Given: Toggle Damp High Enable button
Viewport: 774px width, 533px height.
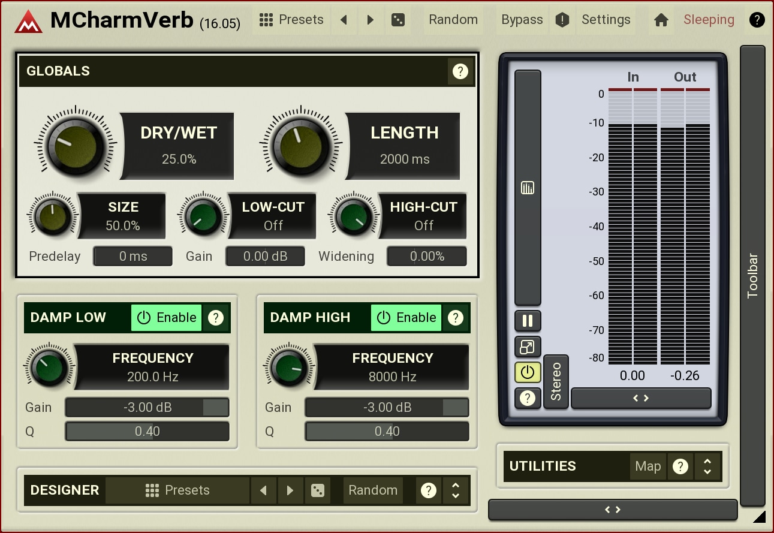Looking at the screenshot, I should [x=406, y=318].
